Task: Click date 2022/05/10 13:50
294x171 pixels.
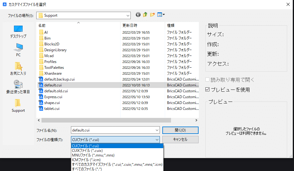Action: (x=136, y=97)
